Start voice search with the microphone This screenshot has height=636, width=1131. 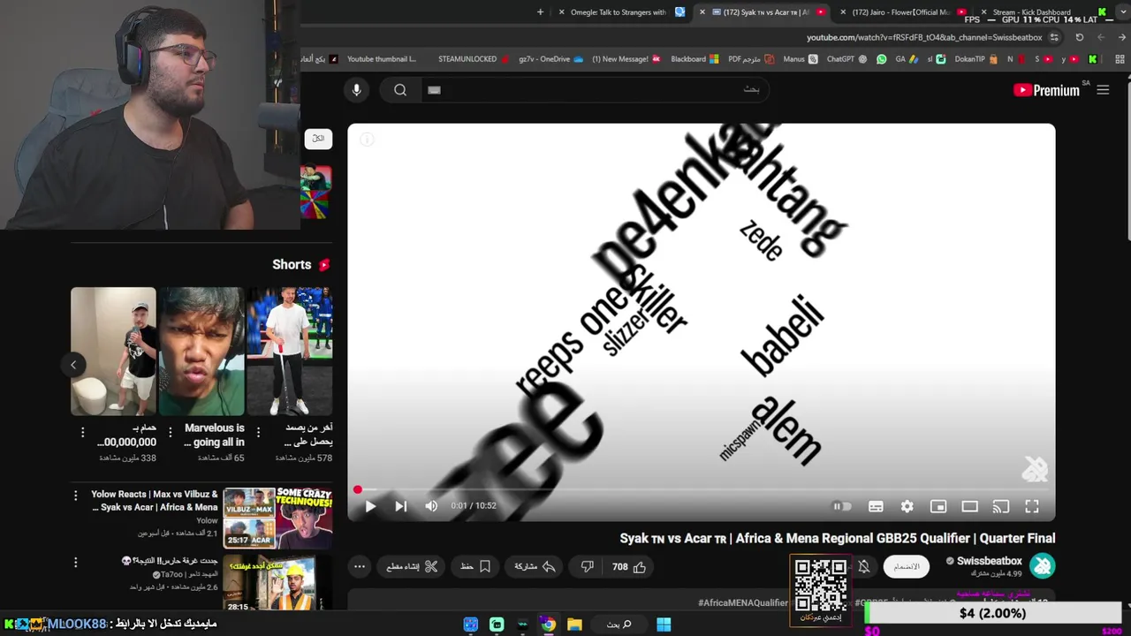(x=356, y=90)
